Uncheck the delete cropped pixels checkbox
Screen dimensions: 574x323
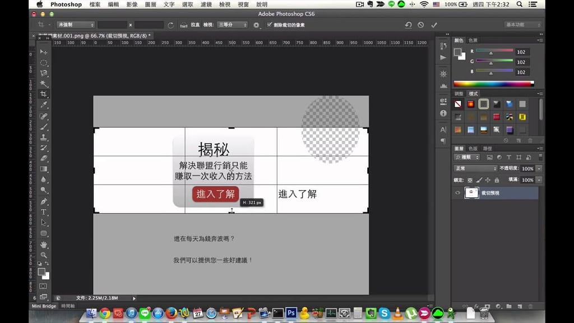tap(270, 25)
